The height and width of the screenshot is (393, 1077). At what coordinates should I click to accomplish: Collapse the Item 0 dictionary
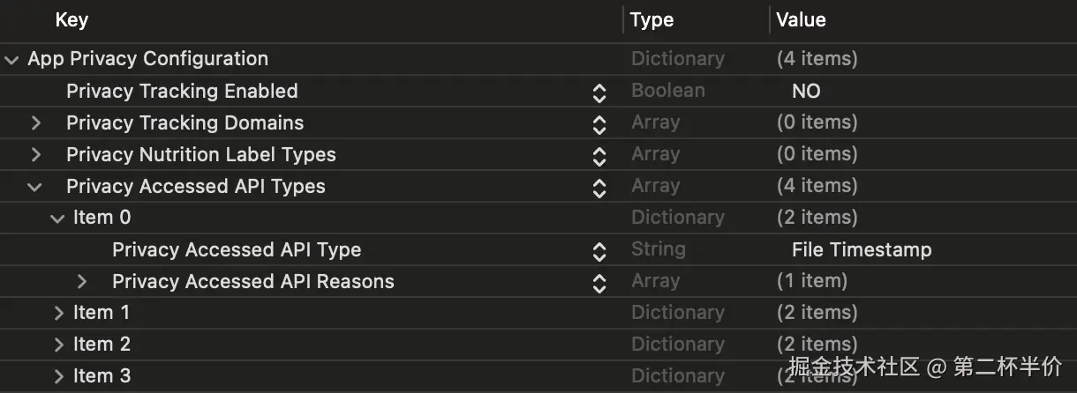tap(58, 219)
